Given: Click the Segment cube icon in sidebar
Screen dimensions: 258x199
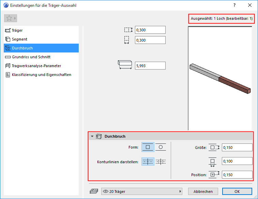Looking at the screenshot, I should pos(8,39).
